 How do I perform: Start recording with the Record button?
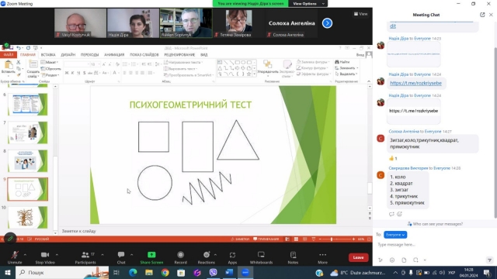tap(180, 257)
